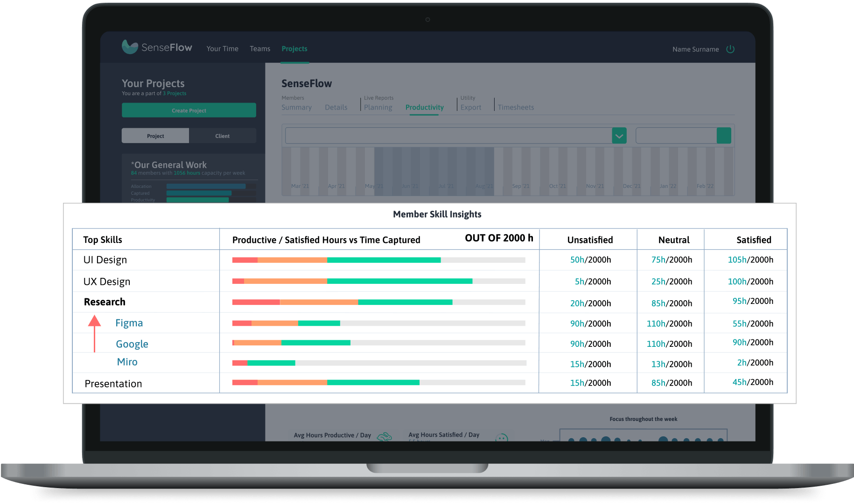Click the Unsatisfied column header
Viewport: 854px width, 503px height.
[x=590, y=240]
